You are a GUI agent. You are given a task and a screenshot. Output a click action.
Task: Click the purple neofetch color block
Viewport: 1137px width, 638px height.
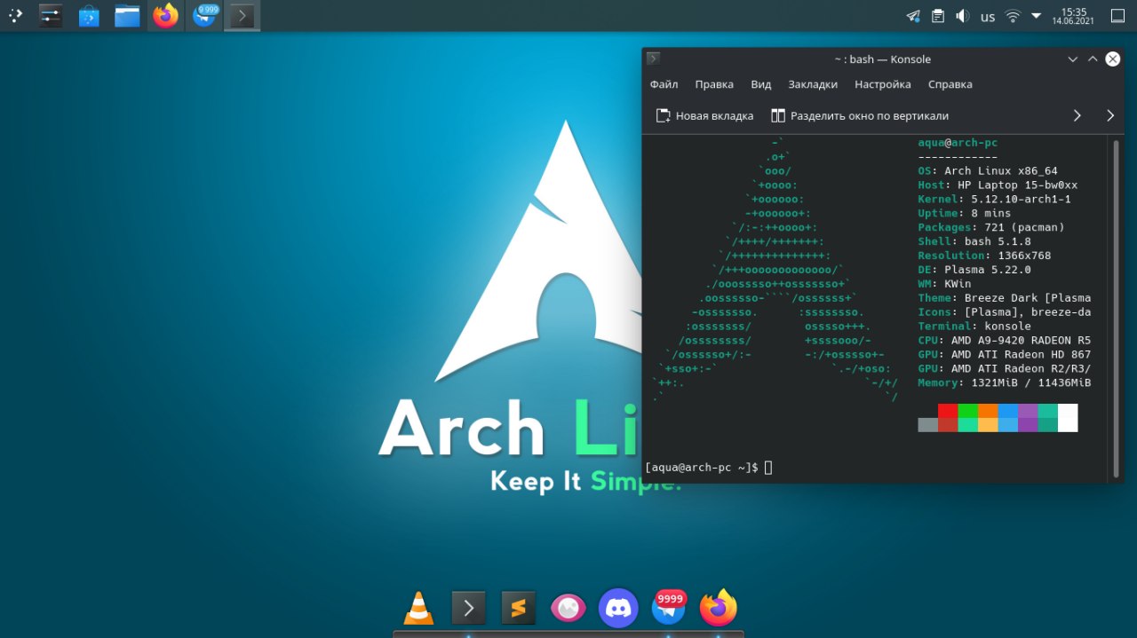click(x=1028, y=411)
